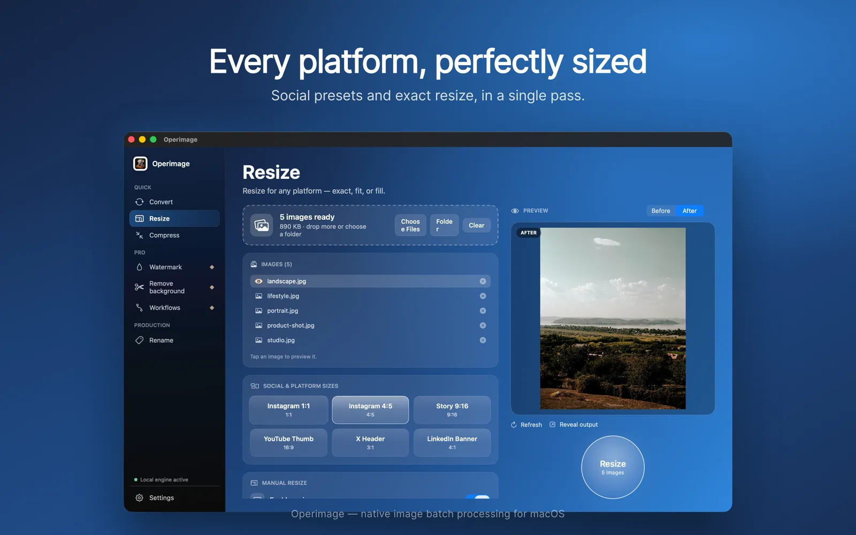Choose the YouTube Thumb 16:9 preset
The height and width of the screenshot is (535, 856).
point(288,442)
